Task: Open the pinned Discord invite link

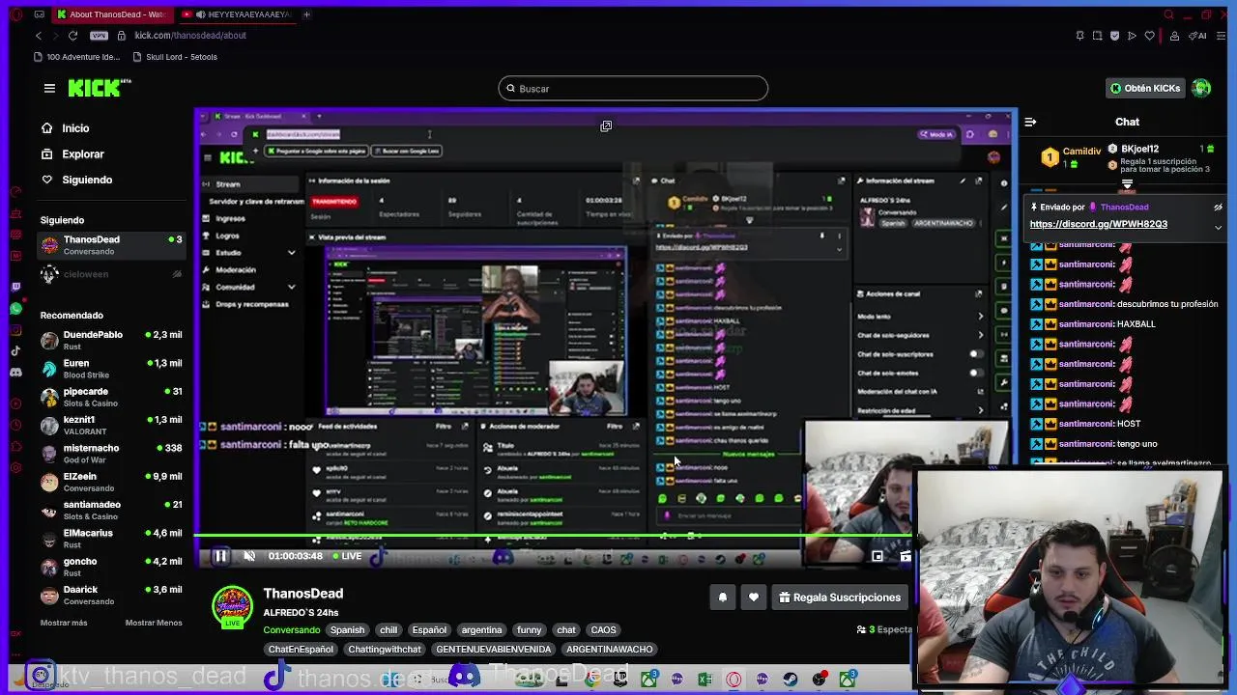Action: coord(1099,224)
